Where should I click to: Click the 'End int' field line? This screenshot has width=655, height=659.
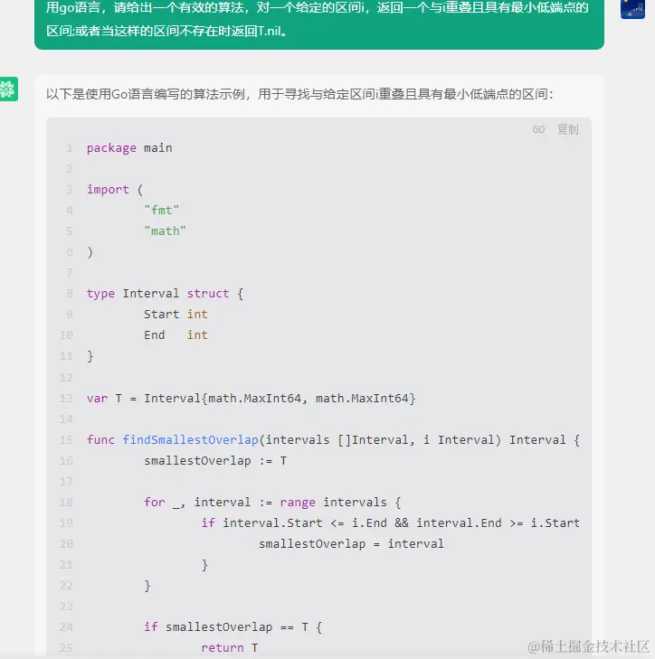pos(176,335)
